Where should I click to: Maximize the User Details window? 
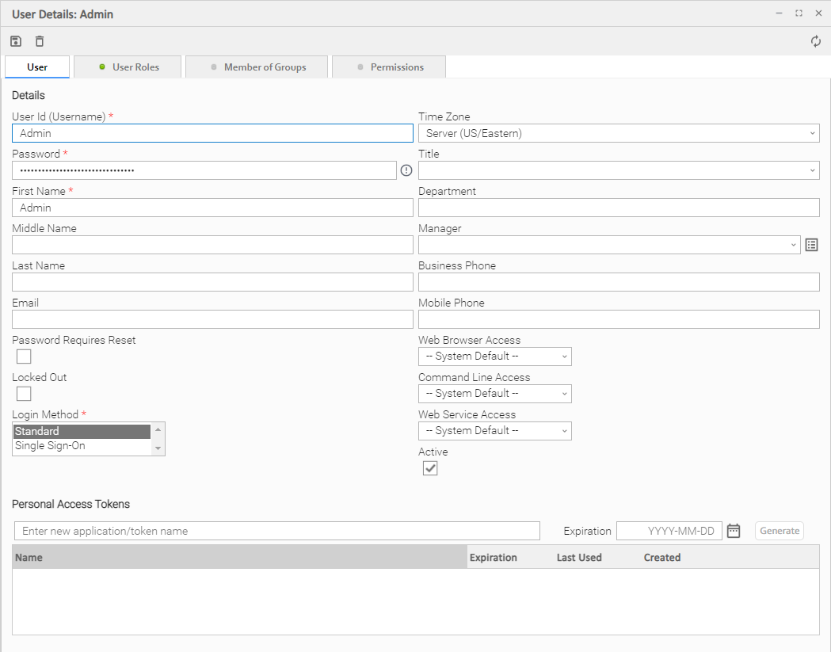799,13
